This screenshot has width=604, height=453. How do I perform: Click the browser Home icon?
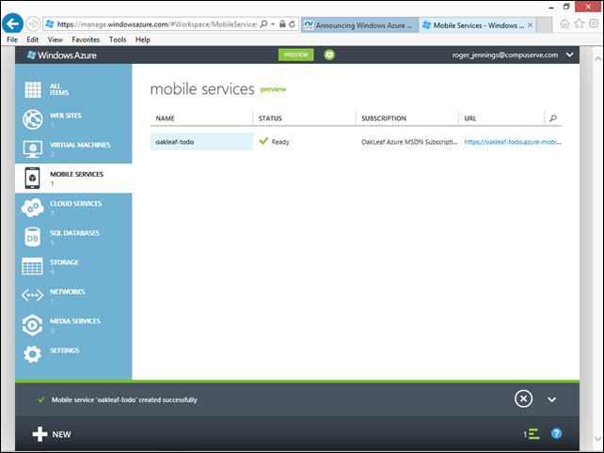pyautogui.click(x=564, y=23)
